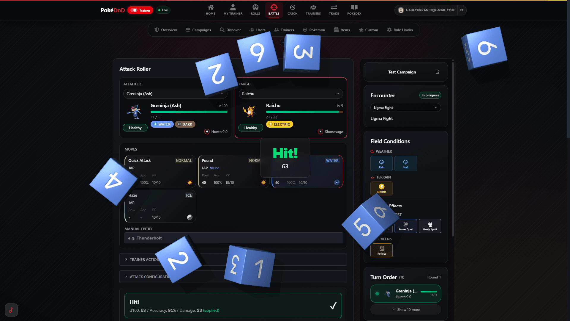Select the Pound move
The image size is (570, 321).
pos(233,171)
